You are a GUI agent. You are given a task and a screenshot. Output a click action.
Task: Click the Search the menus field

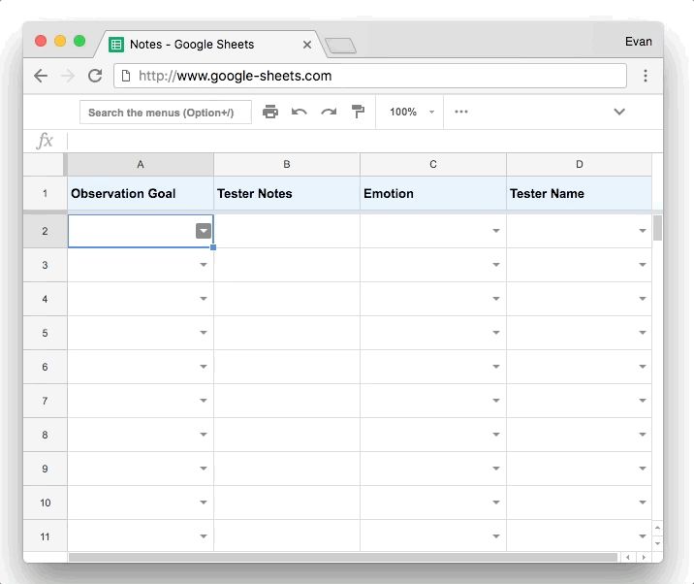point(166,113)
